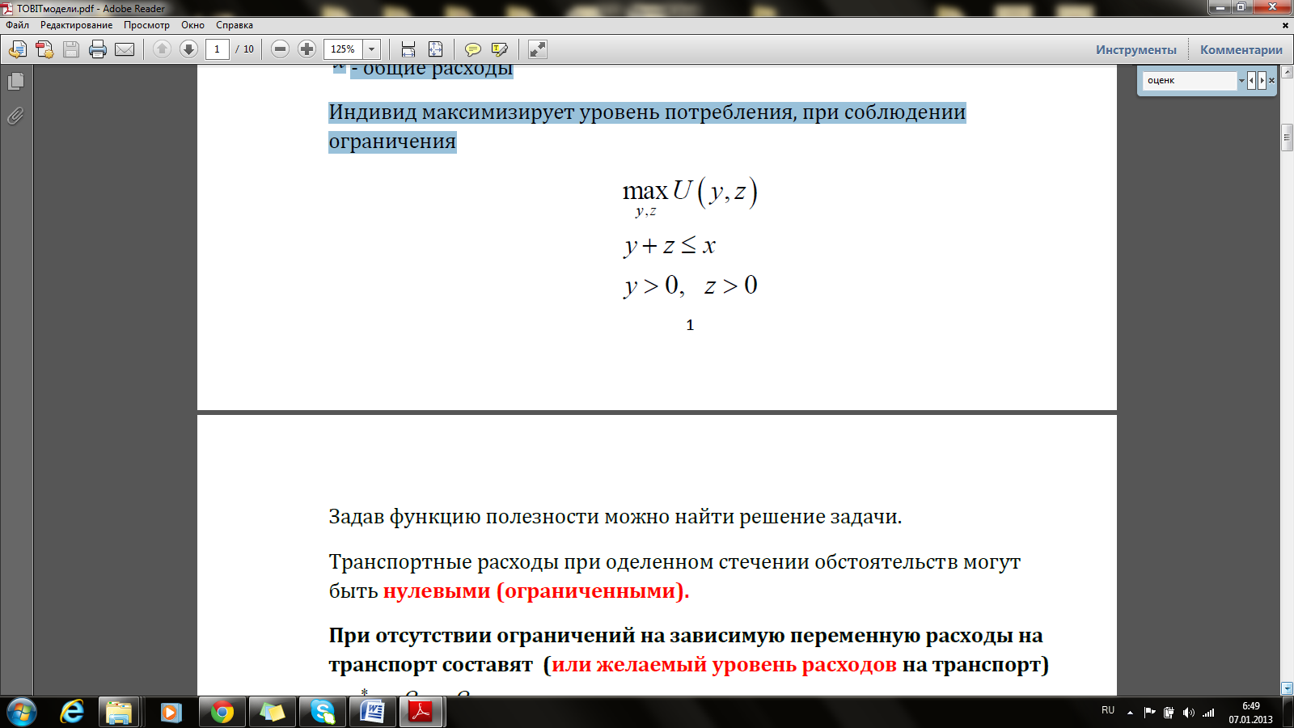
Task: Click the page number field
Action: coord(217,49)
